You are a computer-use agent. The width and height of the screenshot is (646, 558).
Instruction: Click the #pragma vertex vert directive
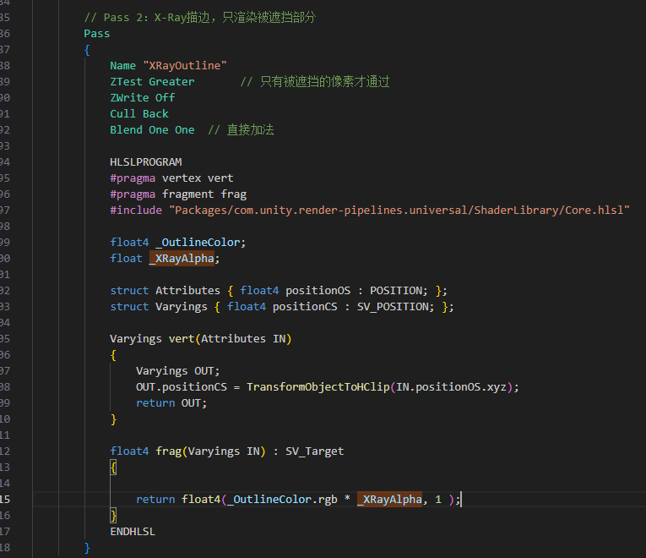click(x=171, y=178)
